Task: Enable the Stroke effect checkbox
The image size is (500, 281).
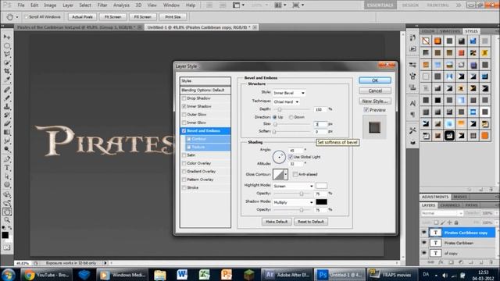Action: tap(184, 187)
